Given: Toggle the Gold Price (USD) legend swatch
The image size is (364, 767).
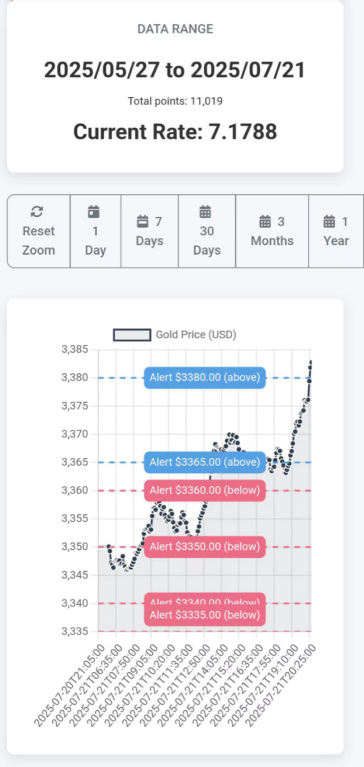Looking at the screenshot, I should (132, 335).
